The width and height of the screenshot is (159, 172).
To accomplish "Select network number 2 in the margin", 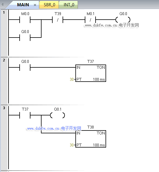I will [4, 60].
